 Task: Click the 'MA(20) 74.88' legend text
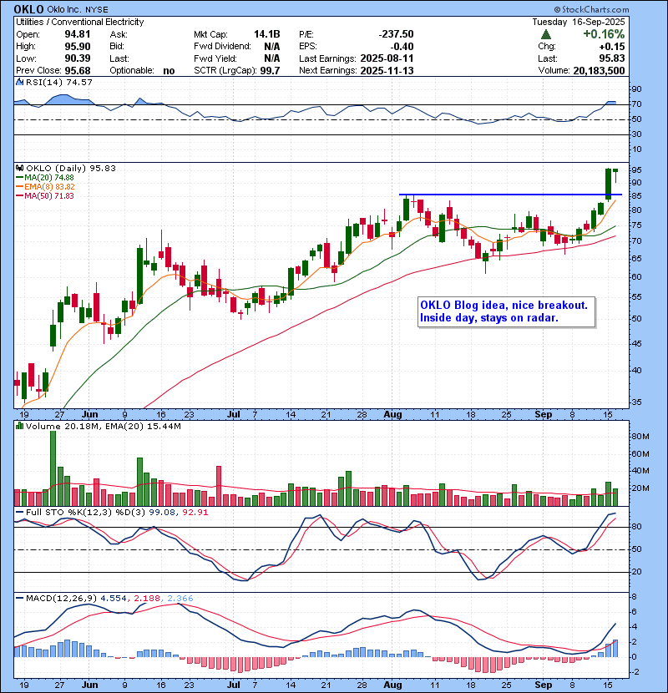tap(49, 178)
